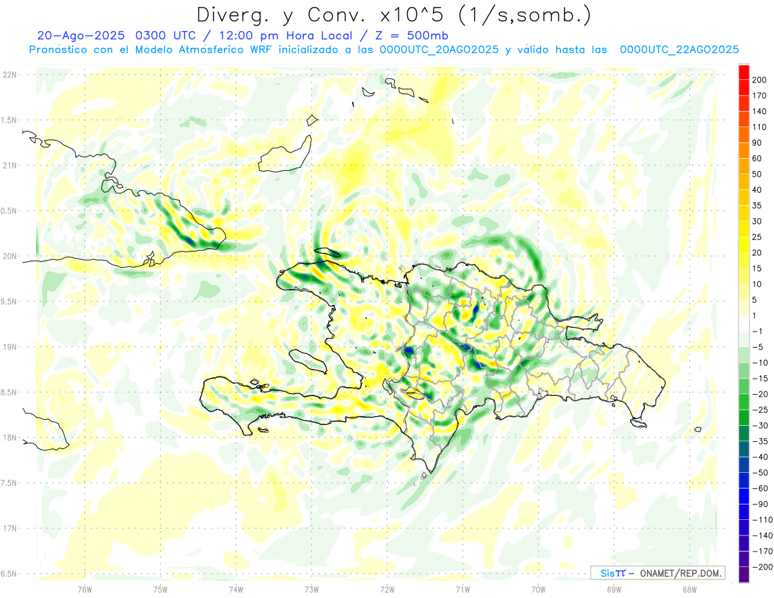Click latitude label '0.5N'

[x=8, y=211]
